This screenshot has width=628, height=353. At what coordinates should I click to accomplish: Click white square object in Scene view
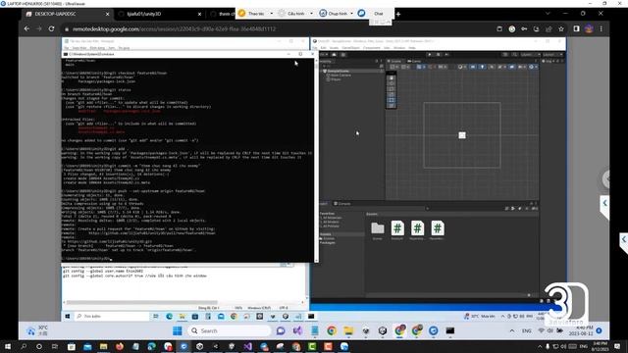(x=462, y=135)
